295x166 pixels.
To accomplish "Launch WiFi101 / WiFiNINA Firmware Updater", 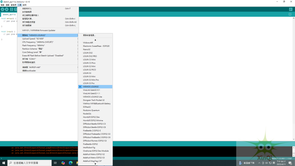I will click(48, 30).
